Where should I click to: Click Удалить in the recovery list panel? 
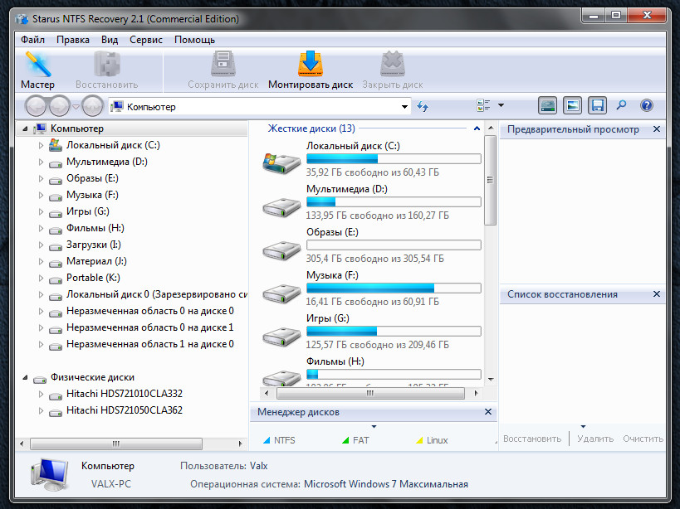pos(595,439)
